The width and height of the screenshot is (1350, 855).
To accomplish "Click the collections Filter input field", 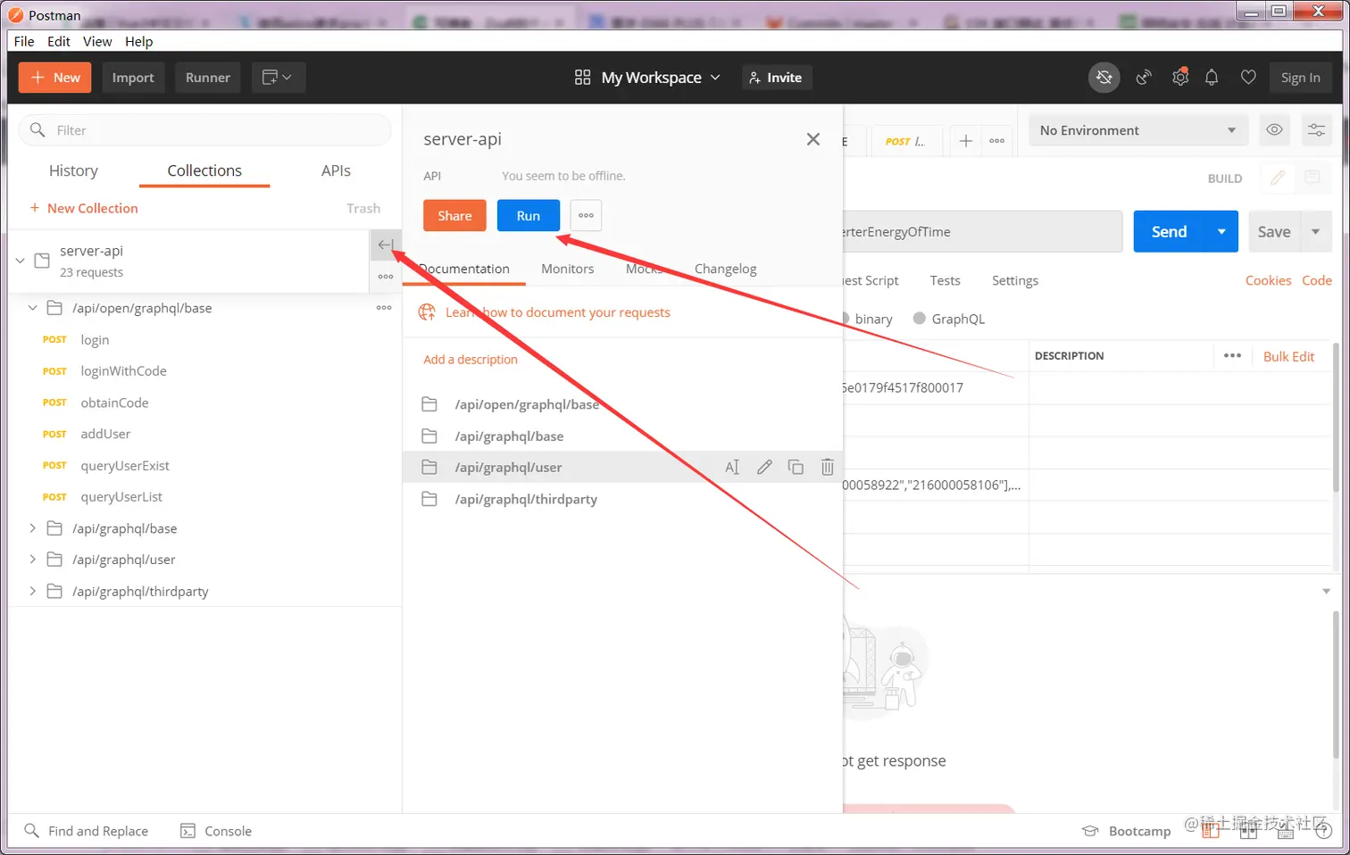I will (x=205, y=130).
